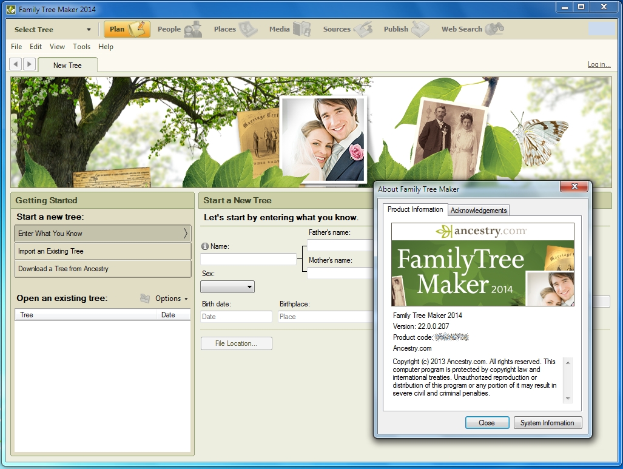Sort by the Date column header
Image resolution: width=623 pixels, height=469 pixels.
coord(173,315)
